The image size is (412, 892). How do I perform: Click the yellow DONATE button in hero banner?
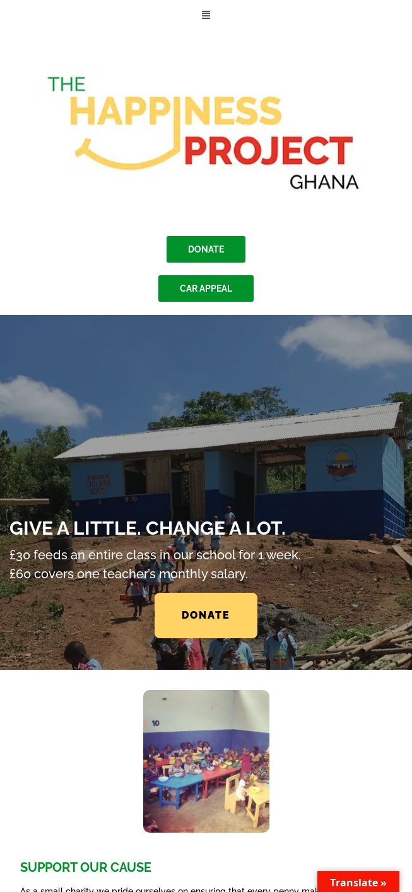(206, 615)
